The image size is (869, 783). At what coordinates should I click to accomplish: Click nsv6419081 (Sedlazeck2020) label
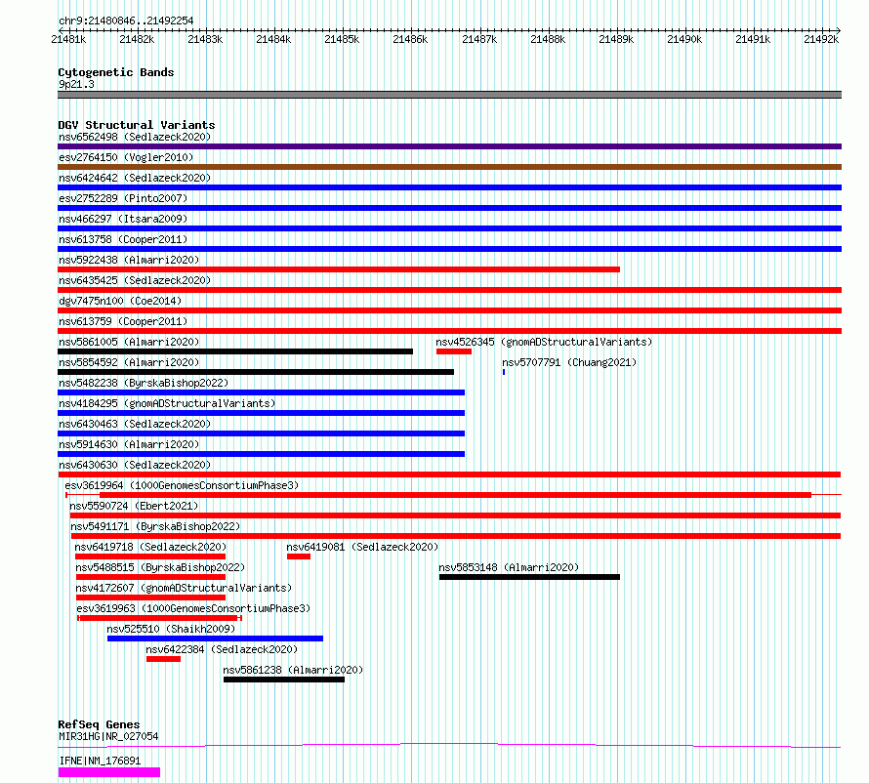[362, 547]
